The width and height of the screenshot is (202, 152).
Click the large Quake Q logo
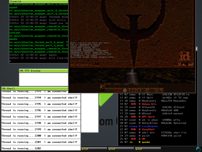[133, 32]
